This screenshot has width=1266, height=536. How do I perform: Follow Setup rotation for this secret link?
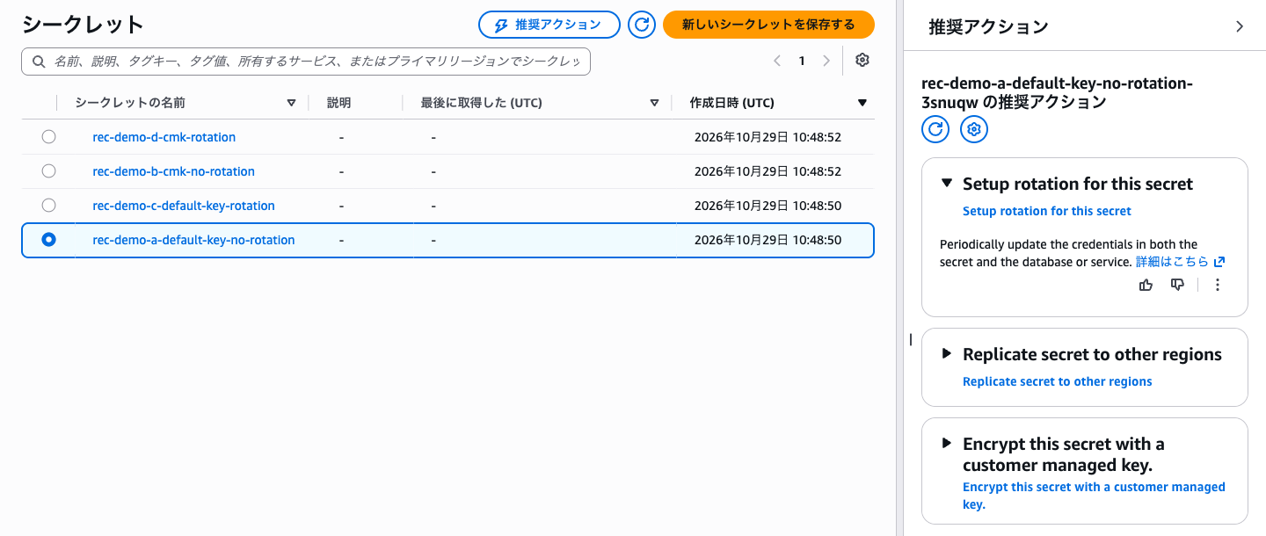pyautogui.click(x=1047, y=211)
